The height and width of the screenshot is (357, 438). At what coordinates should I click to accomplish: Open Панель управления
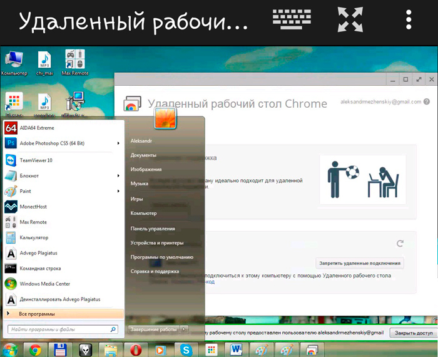(153, 229)
